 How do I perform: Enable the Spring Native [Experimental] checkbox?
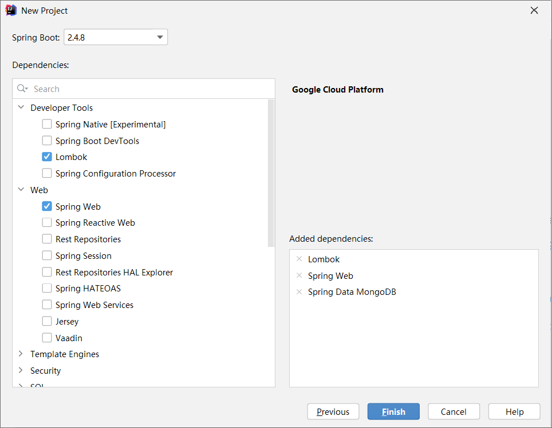[47, 124]
